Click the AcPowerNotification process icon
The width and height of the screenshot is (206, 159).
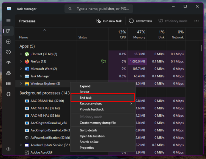coord(27,138)
